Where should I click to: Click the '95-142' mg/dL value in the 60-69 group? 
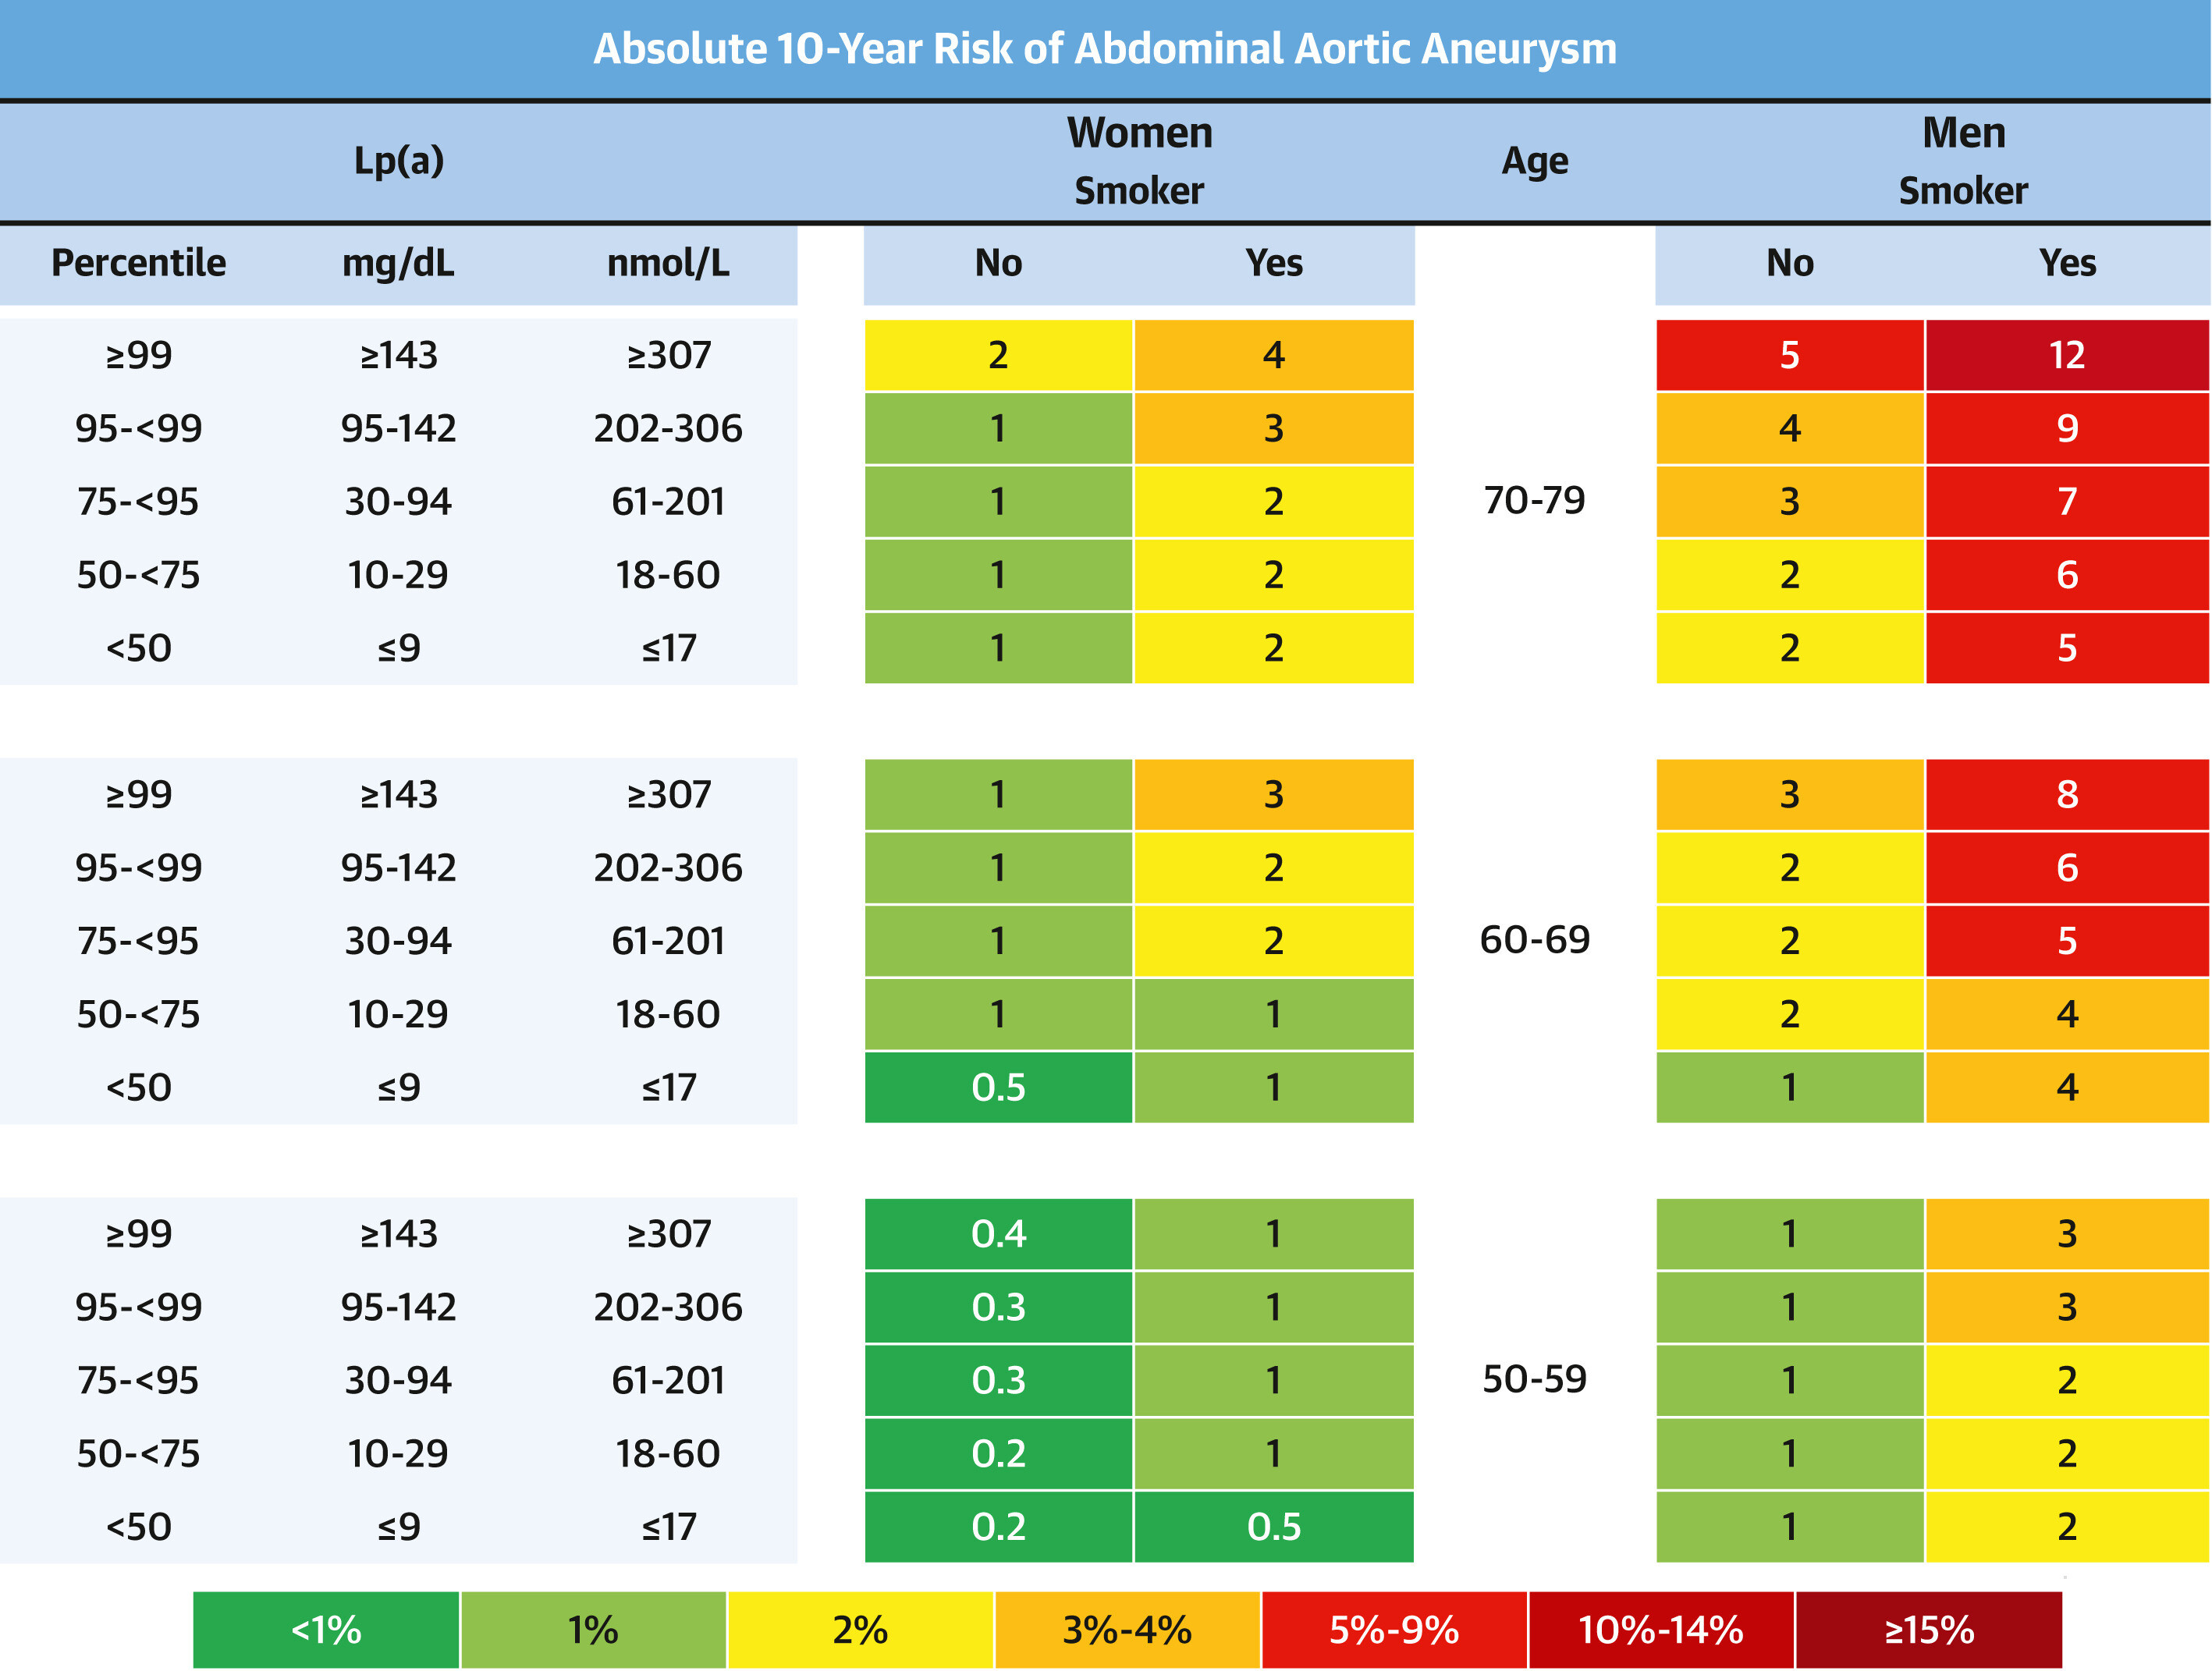click(x=399, y=868)
